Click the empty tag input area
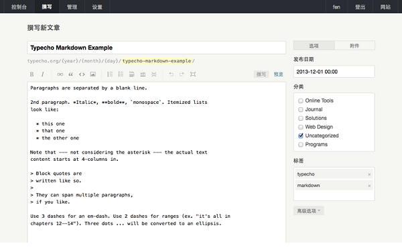Screen dimensions: 402x252 (x=334, y=195)
